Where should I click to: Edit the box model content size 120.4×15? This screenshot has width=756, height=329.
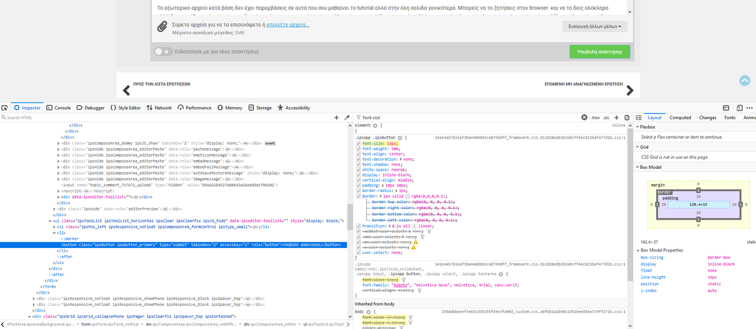tap(698, 204)
